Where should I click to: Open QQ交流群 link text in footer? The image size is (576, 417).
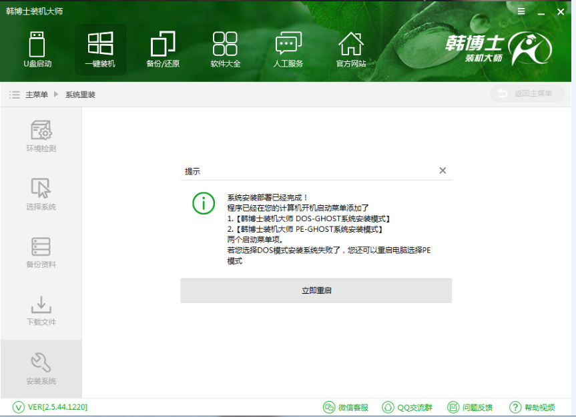414,408
